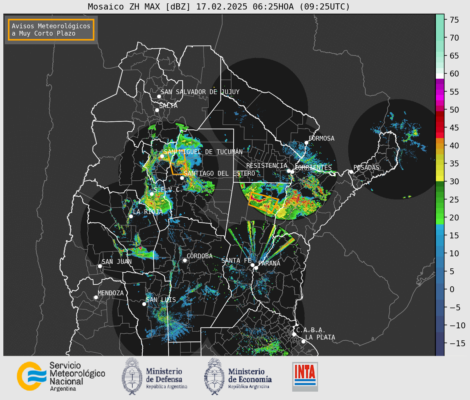Click the 'CORRIENTES' map label

coord(313,168)
